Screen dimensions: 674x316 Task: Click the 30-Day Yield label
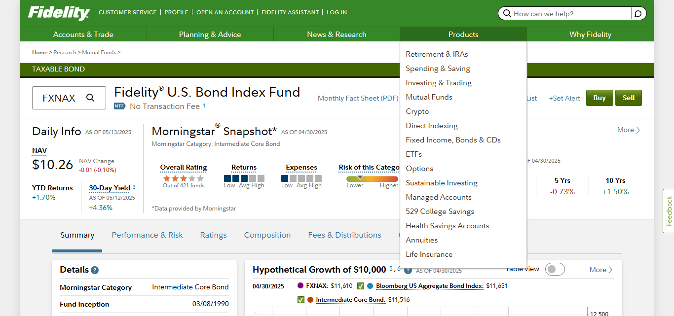tap(110, 188)
